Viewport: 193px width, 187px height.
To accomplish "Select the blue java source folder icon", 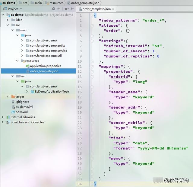I will point(23,35).
